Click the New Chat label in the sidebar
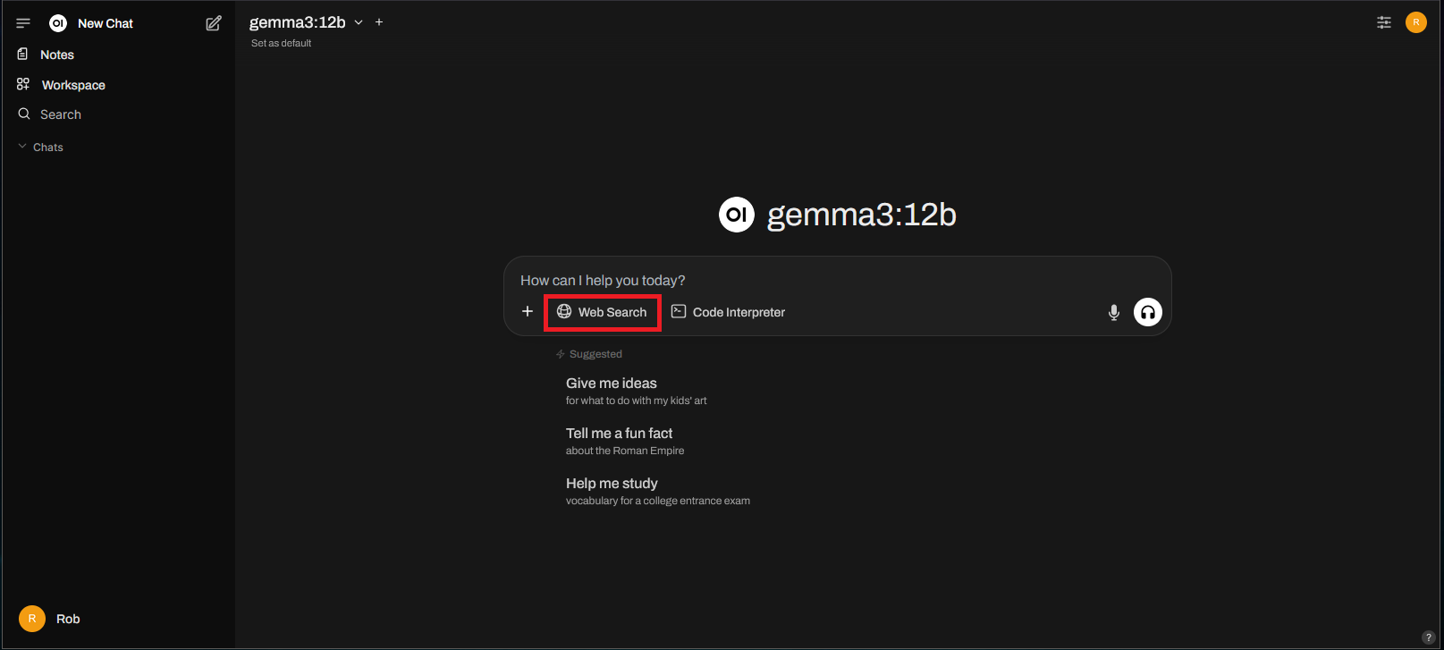Image resolution: width=1444 pixels, height=650 pixels. (x=106, y=23)
